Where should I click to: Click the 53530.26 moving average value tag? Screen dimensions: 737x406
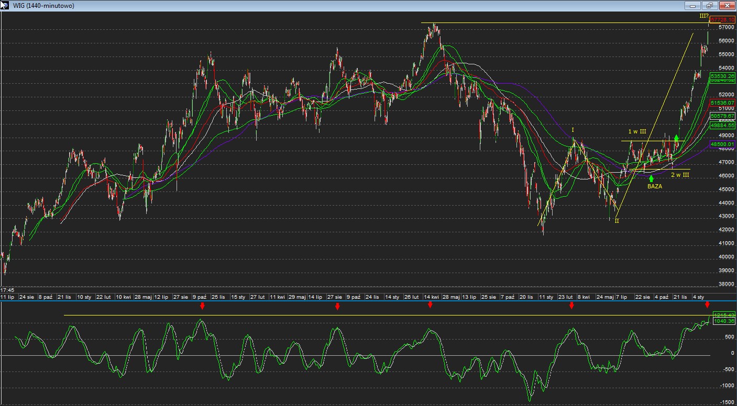(x=723, y=76)
